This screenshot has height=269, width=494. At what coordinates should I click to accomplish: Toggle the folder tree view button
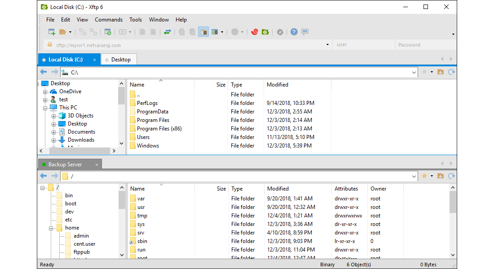tap(203, 32)
